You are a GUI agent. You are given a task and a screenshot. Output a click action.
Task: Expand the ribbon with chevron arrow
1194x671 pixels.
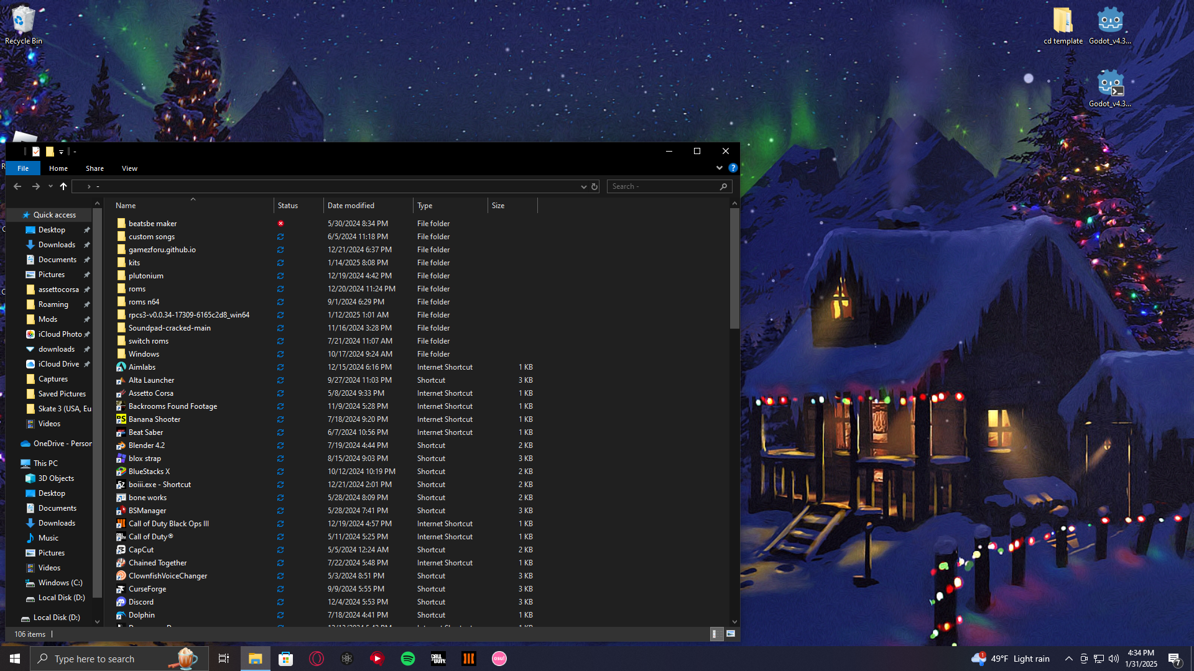pyautogui.click(x=720, y=168)
